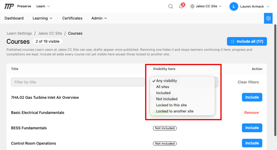Viewport: 277px width, 150px height.
Task: Include 7HA.02 Gas Turbine Inlet Air Overview
Action: tap(252, 97)
